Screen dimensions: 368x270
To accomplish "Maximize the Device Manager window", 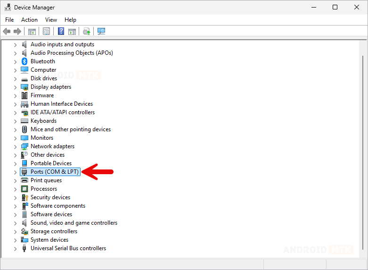I will pos(335,7).
